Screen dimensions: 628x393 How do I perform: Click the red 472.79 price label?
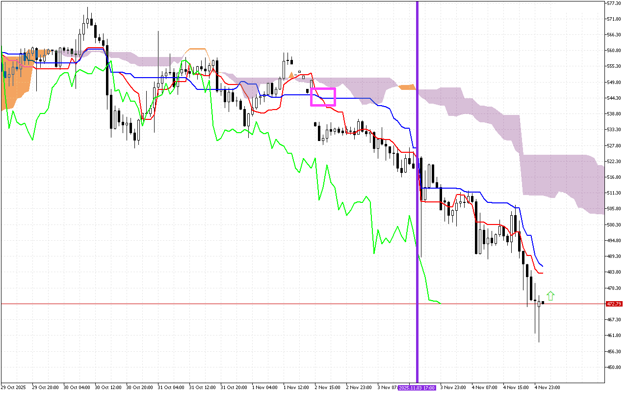613,304
